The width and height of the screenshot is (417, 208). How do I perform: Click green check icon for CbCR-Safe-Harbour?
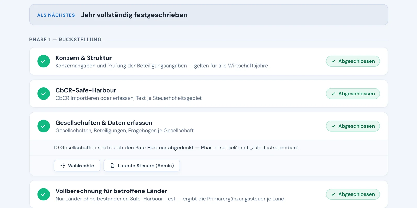click(44, 94)
